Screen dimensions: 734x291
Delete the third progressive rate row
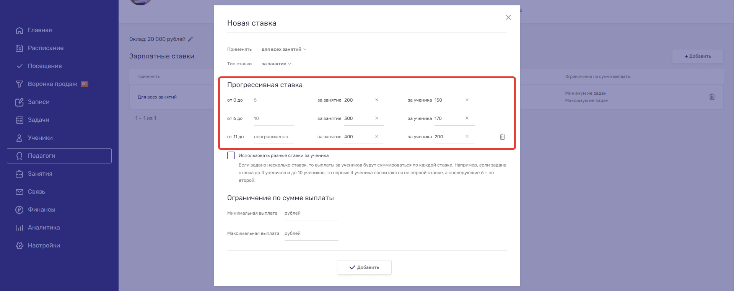[502, 137]
